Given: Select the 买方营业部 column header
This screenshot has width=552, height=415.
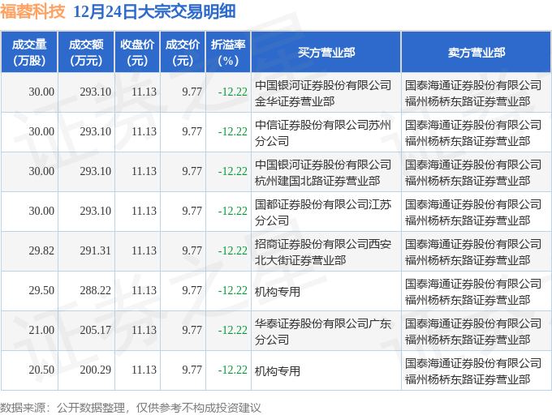Looking at the screenshot, I should 326,53.
